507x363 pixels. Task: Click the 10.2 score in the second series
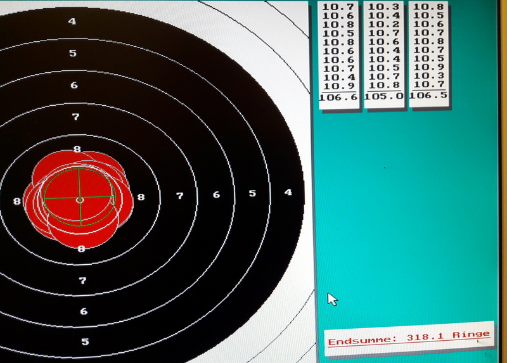click(384, 24)
